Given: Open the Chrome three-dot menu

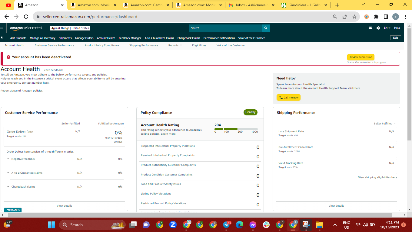Looking at the screenshot, I should 405,17.
